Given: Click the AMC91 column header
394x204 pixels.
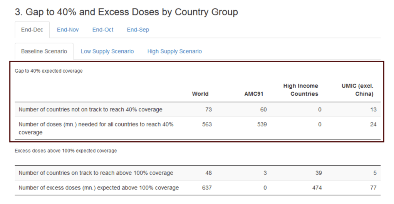Looking at the screenshot, I should click(x=254, y=94).
